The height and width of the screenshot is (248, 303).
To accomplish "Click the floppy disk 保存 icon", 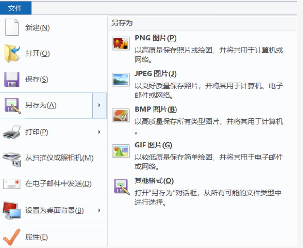I will point(12,80).
